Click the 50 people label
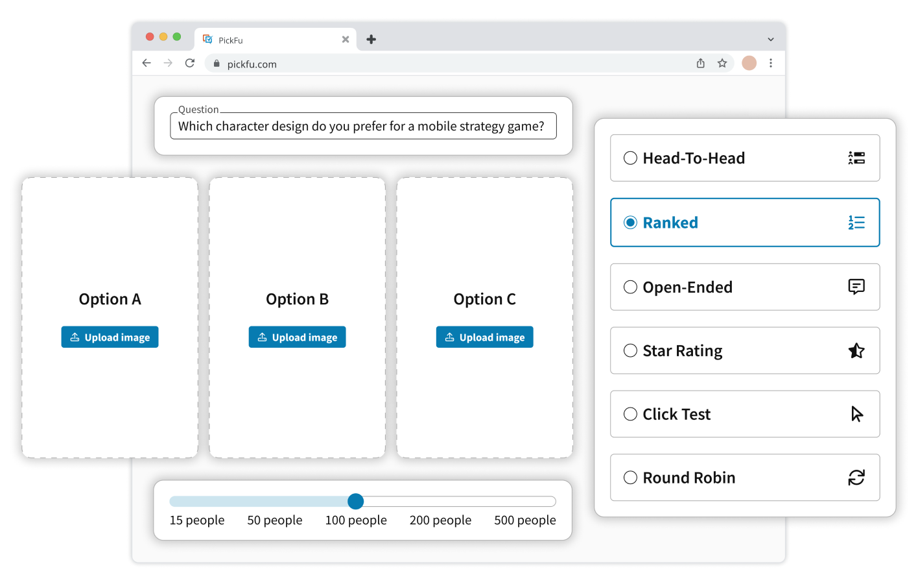The image size is (918, 584). 275,520
